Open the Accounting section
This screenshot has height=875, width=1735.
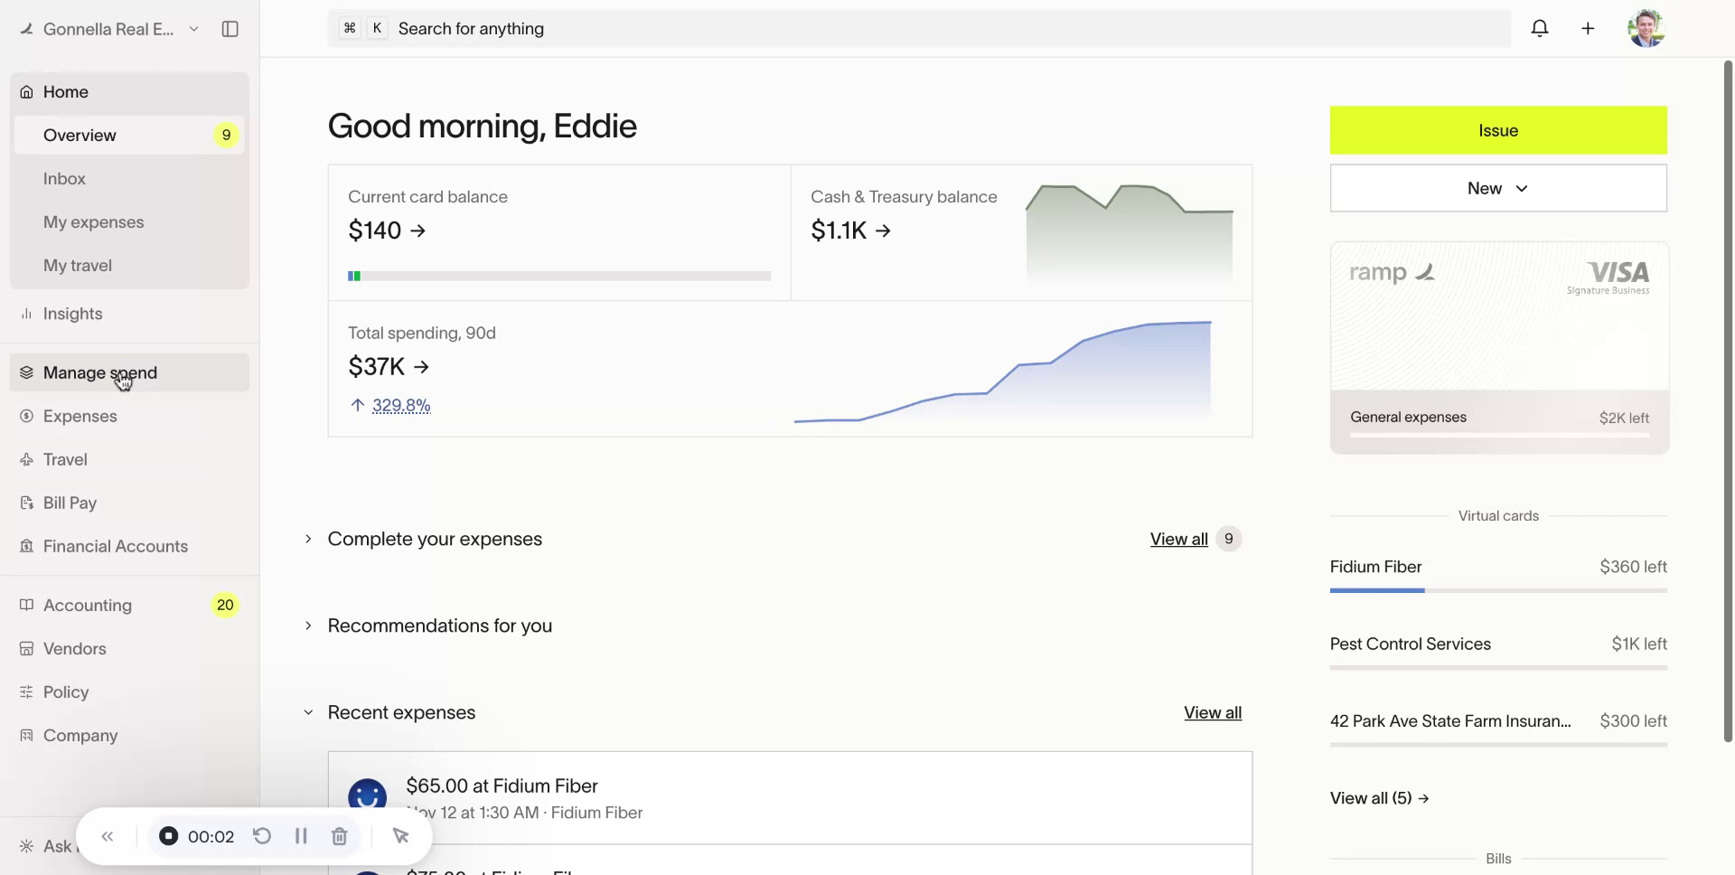coord(87,605)
